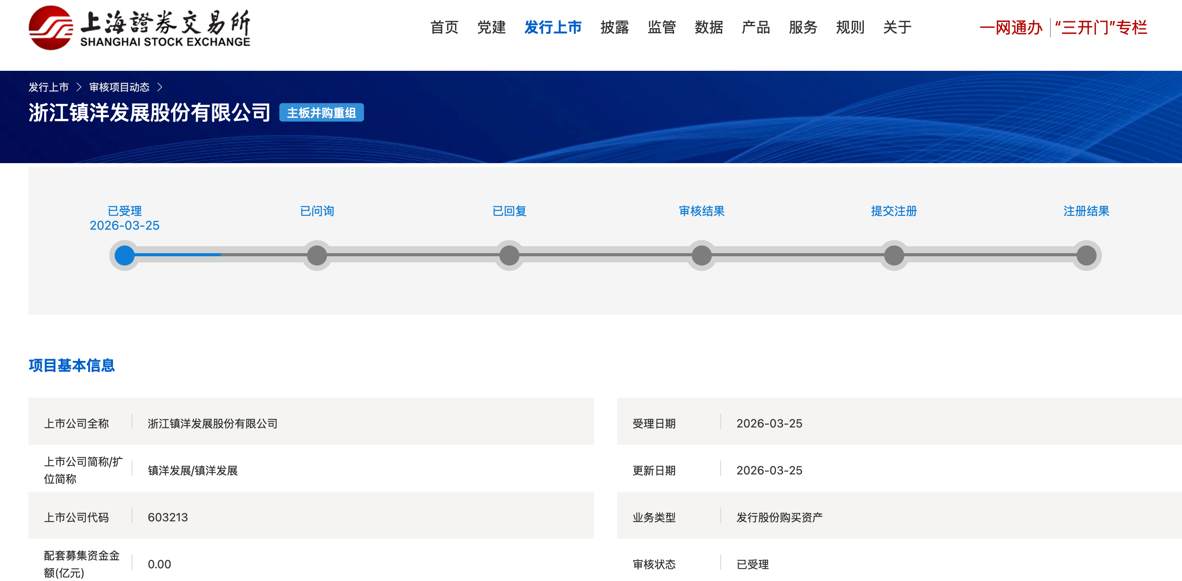The image size is (1182, 581).
Task: Click the 注册结果 progress node
Action: 1086,255
